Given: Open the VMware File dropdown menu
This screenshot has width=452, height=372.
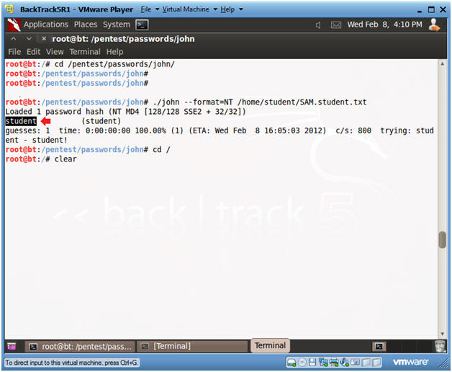Looking at the screenshot, I should 150,9.
